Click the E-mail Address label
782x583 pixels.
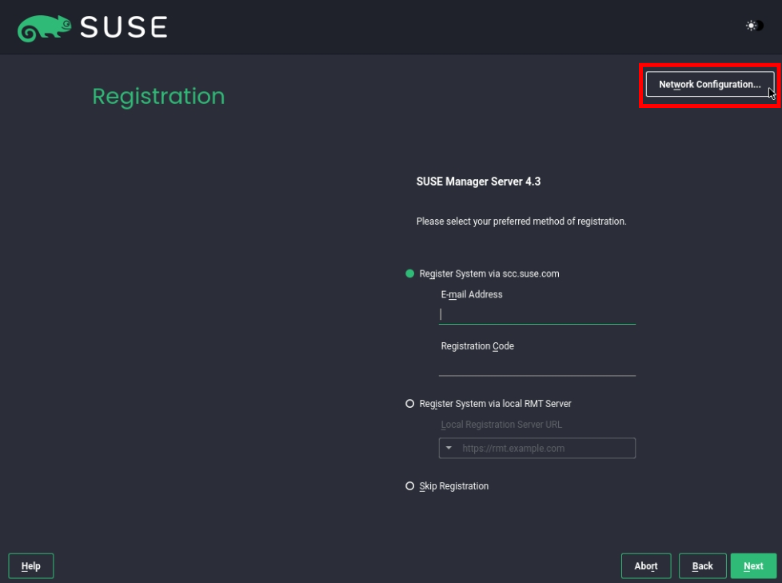pyautogui.click(x=471, y=294)
